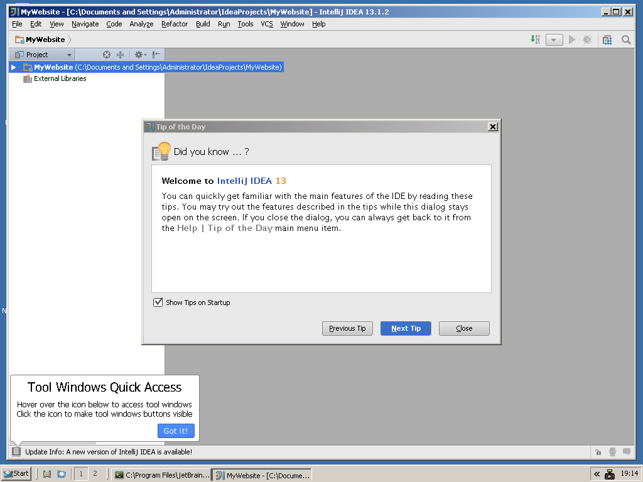The width and height of the screenshot is (643, 482).
Task: Open the Help menu
Action: [318, 24]
